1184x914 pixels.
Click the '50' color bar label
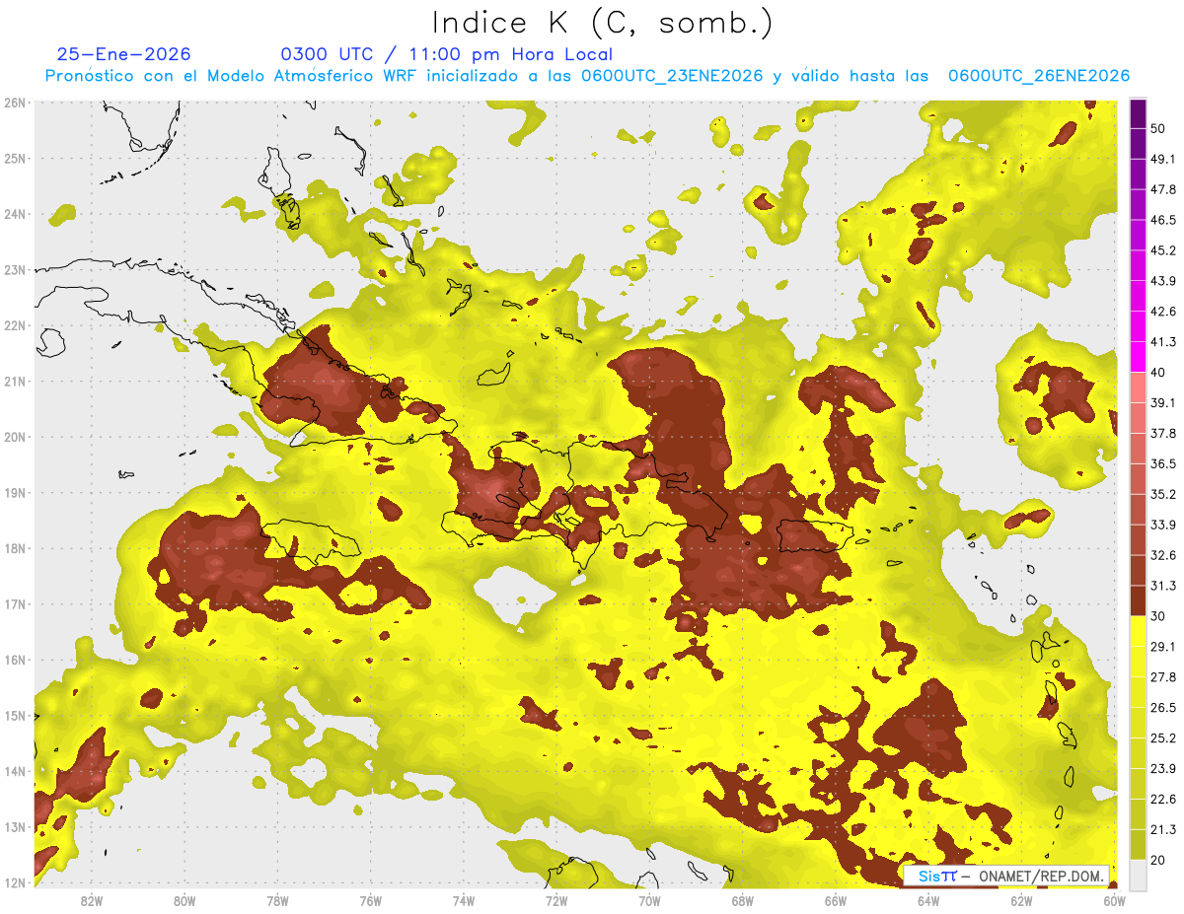(x=1157, y=128)
